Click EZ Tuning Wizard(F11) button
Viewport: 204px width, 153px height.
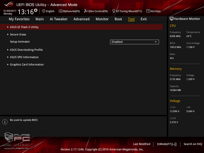click(127, 11)
